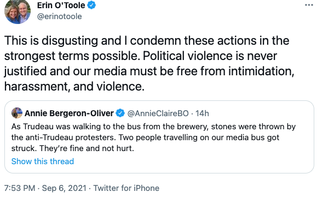Click Annie Bergeron-Oliver's small avatar
Screen dimensions: 317x198
pyautogui.click(x=17, y=113)
